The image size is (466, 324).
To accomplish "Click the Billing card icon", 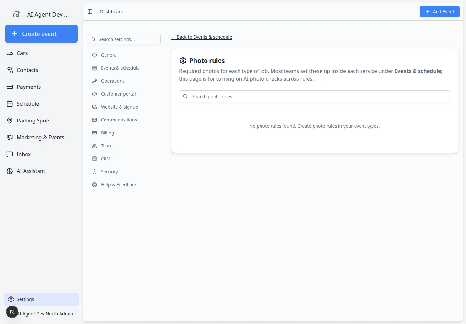I will 94,133.
